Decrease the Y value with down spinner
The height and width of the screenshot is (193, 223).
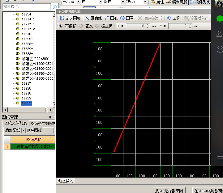[190, 27]
